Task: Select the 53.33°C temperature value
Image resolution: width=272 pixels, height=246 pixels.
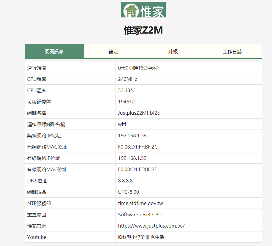Action: 126,90
